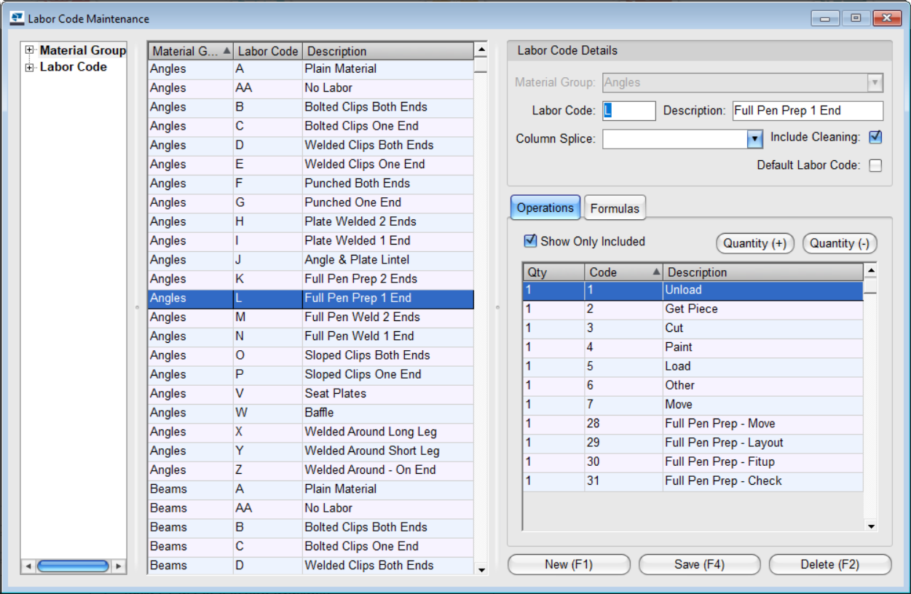This screenshot has width=911, height=594.
Task: Sort by the Material Group column header
Action: point(189,51)
